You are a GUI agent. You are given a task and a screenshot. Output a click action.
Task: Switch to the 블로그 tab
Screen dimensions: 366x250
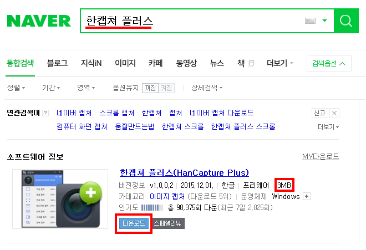point(57,63)
